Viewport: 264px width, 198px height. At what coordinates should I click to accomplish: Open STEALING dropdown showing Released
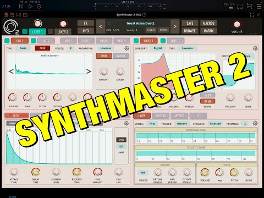click(215, 124)
